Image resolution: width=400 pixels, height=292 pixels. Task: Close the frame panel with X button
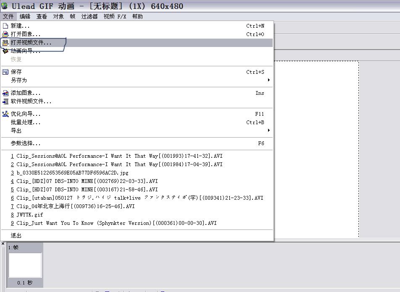coord(3,244)
